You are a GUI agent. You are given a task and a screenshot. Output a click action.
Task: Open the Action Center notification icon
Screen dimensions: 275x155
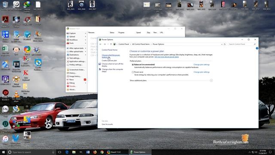[270, 152]
